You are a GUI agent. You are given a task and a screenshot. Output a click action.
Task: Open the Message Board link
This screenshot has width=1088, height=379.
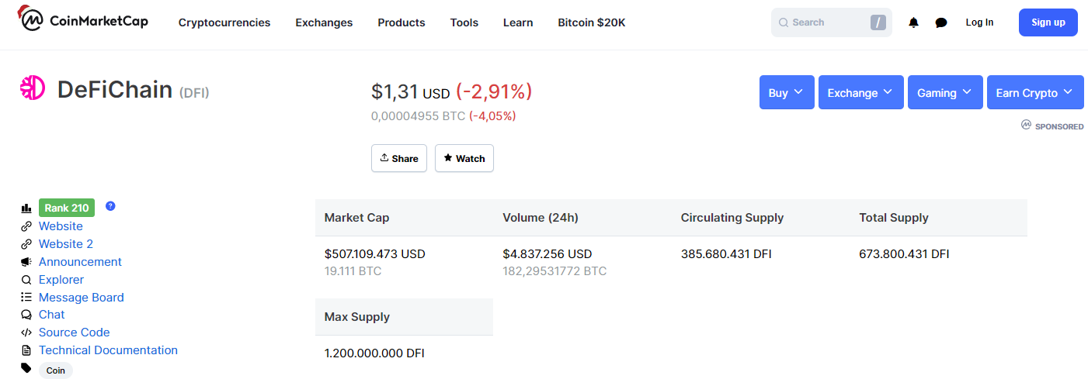[82, 298]
